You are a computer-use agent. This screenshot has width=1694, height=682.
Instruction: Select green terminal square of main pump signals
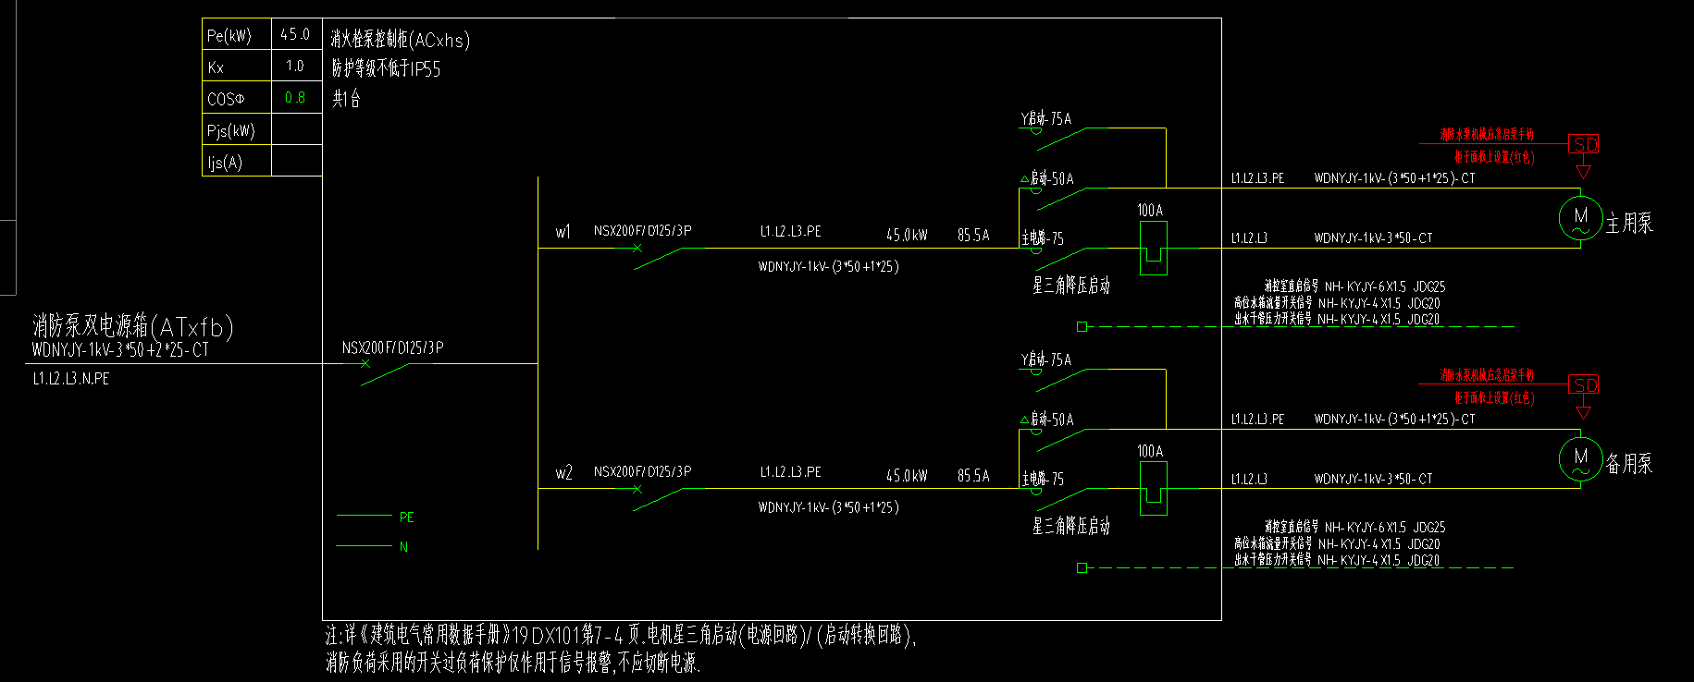1082,326
